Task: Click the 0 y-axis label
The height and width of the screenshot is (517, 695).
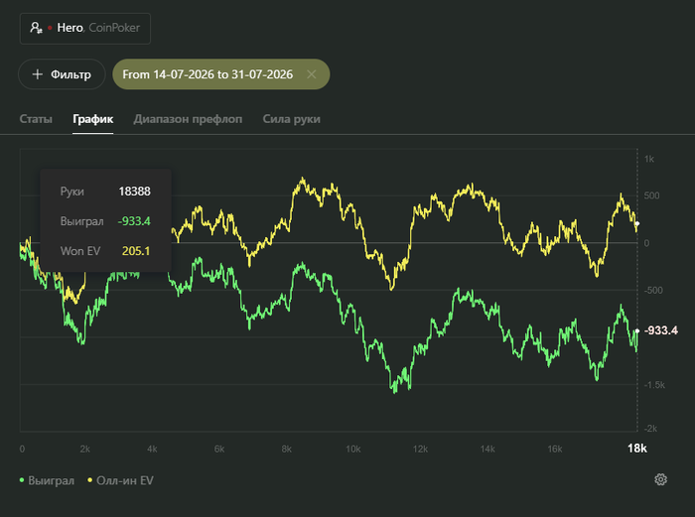Action: pyautogui.click(x=646, y=243)
